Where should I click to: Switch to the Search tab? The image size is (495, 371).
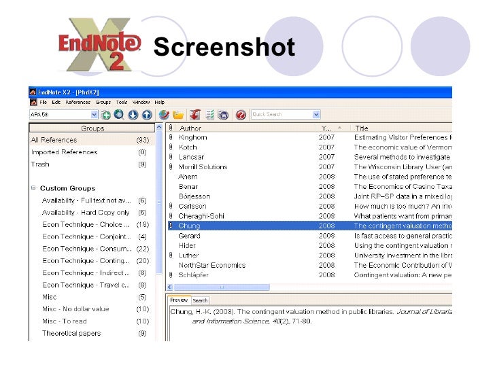(200, 300)
